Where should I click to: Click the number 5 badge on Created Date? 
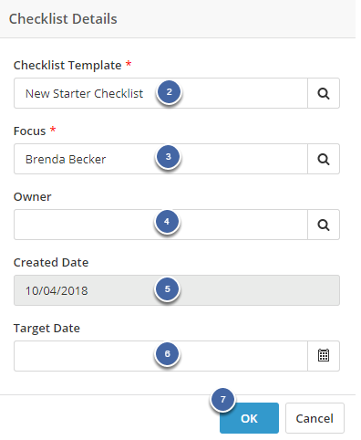167,289
